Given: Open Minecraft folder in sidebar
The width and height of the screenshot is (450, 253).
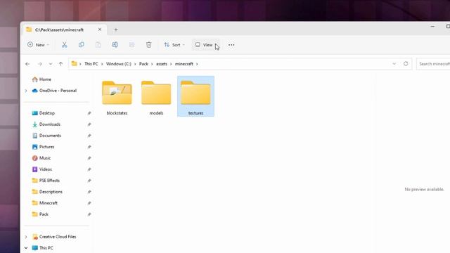Looking at the screenshot, I should pyautogui.click(x=45, y=203).
